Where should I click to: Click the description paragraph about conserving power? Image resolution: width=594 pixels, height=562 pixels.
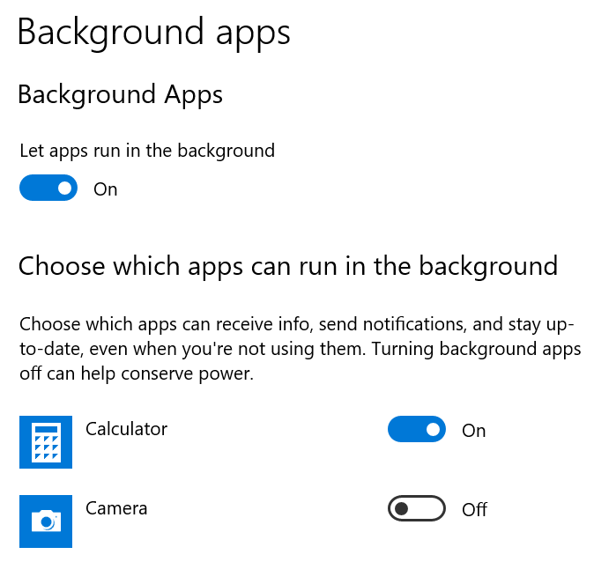300,349
